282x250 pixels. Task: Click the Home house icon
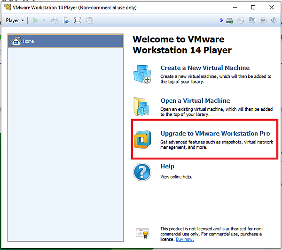tap(16, 41)
